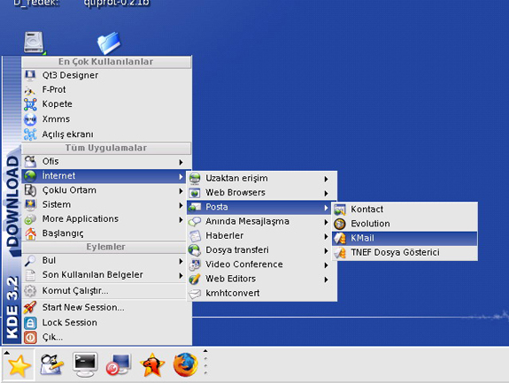Click Start New Session... entry
This screenshot has height=383, width=509.
(x=106, y=307)
